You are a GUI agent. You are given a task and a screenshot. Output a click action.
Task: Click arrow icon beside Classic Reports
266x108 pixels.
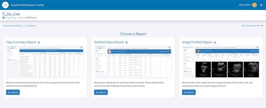[x=262, y=26]
